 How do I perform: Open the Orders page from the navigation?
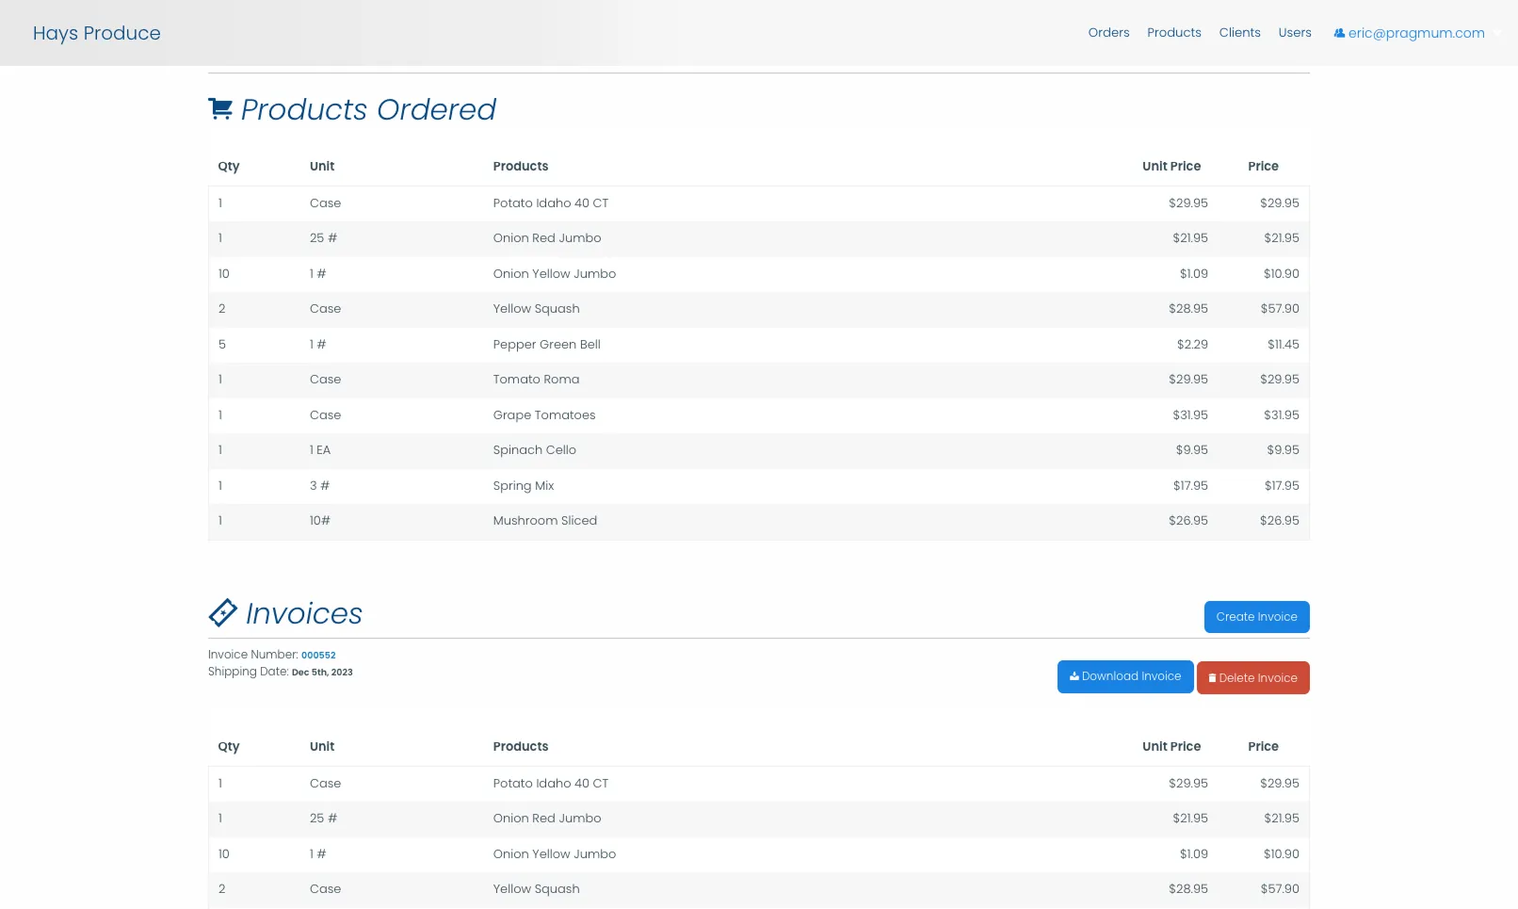pyautogui.click(x=1108, y=32)
